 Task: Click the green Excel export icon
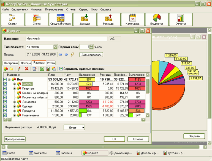click(42, 69)
